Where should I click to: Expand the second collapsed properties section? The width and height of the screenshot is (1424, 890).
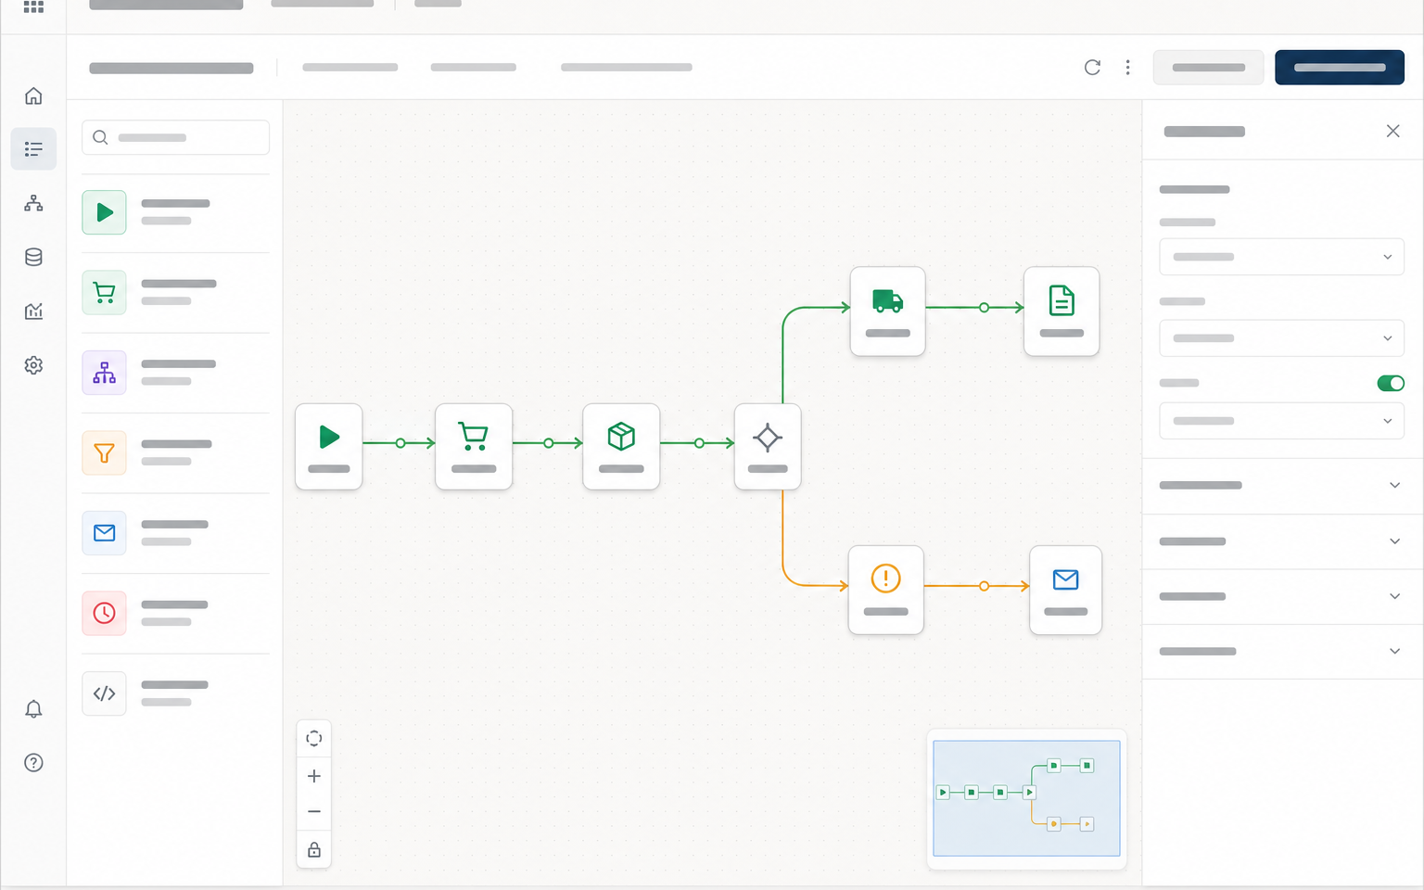coord(1282,541)
